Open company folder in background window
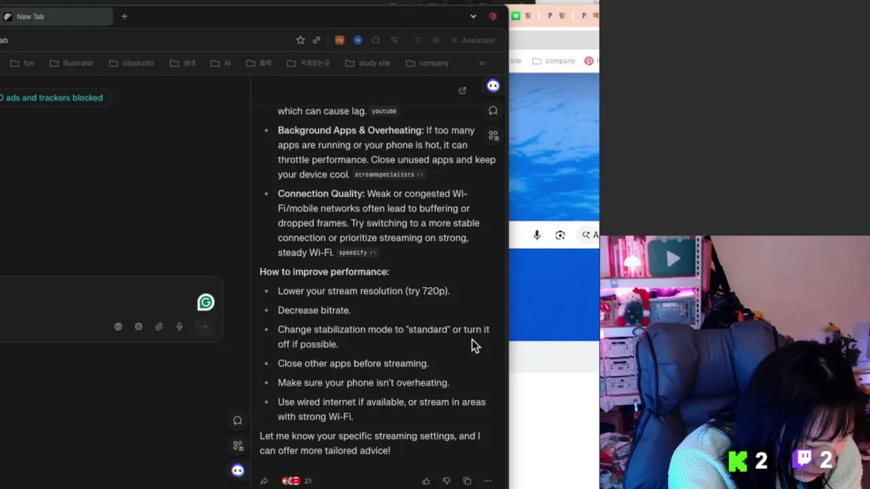The image size is (870, 489). (553, 61)
